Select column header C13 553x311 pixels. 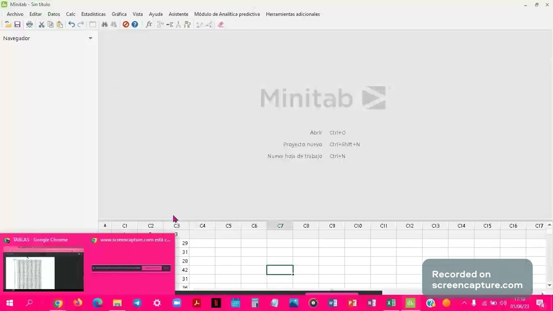coord(435,225)
